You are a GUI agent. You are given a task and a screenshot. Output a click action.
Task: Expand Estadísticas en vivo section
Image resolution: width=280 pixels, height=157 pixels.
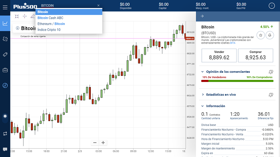click(203, 95)
